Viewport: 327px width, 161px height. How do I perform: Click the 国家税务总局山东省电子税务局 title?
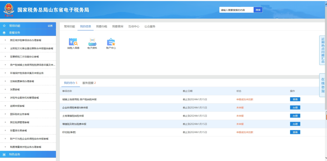(x=53, y=10)
